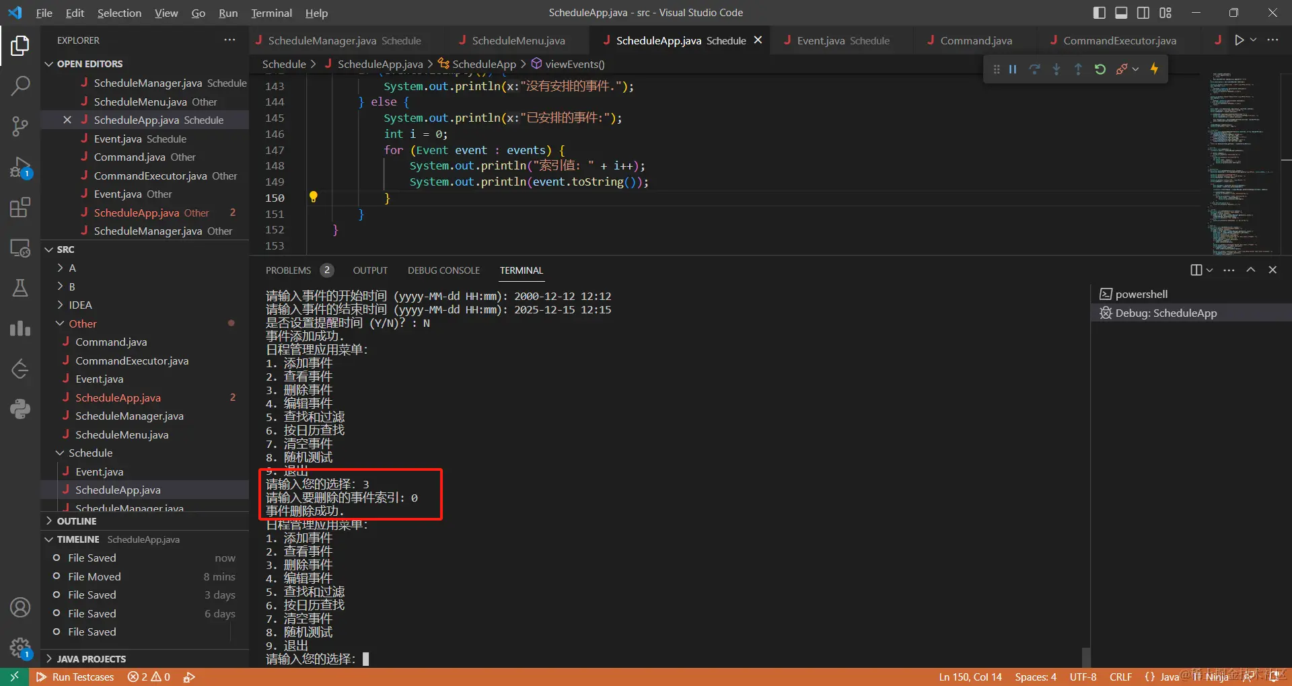This screenshot has height=686, width=1292.
Task: Close the ScheduleApp.java editor tab
Action: pos(758,40)
